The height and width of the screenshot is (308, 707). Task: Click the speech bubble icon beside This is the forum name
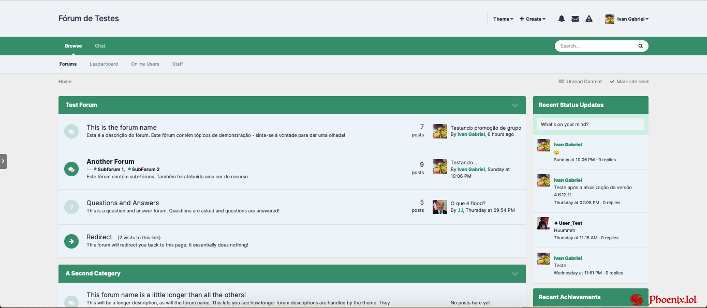[71, 131]
